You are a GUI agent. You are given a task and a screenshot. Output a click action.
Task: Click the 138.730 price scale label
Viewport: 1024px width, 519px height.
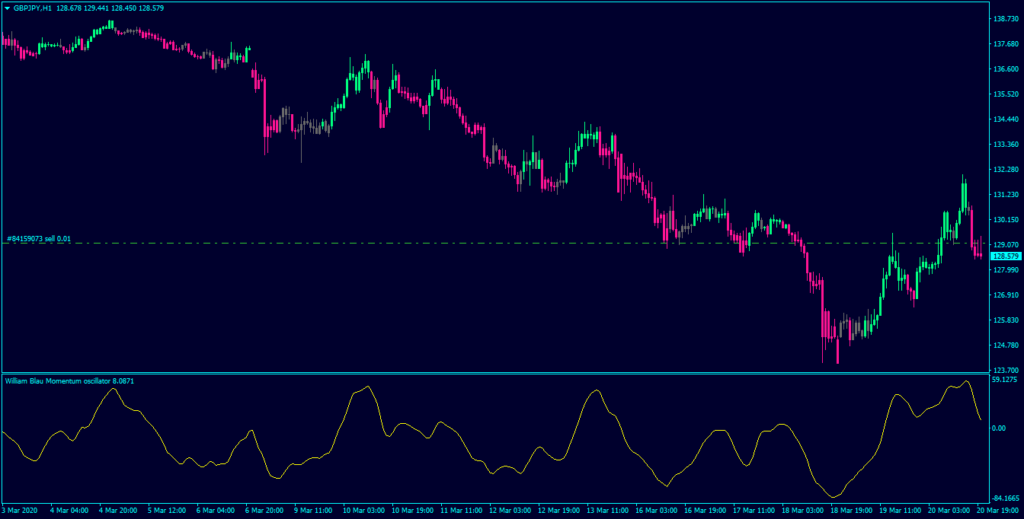[x=1007, y=18]
